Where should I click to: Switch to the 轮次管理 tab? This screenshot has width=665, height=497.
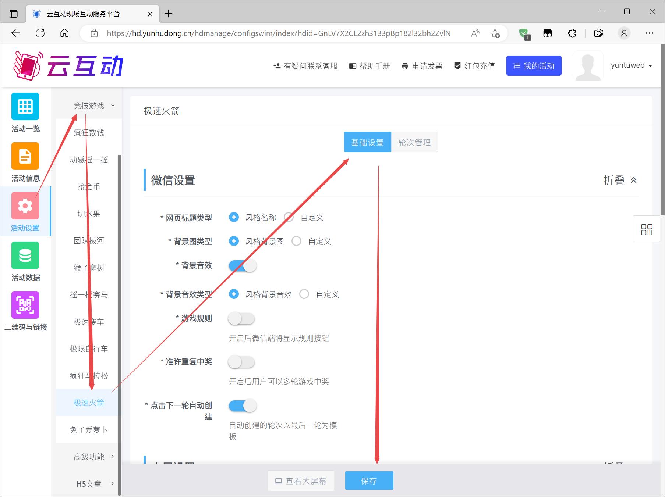click(x=414, y=142)
